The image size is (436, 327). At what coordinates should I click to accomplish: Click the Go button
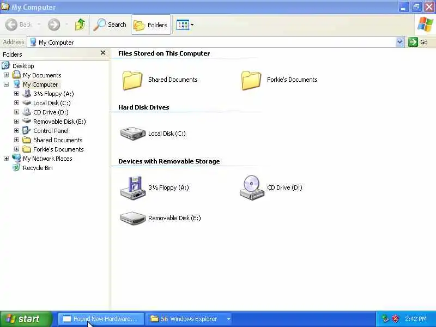tap(418, 43)
